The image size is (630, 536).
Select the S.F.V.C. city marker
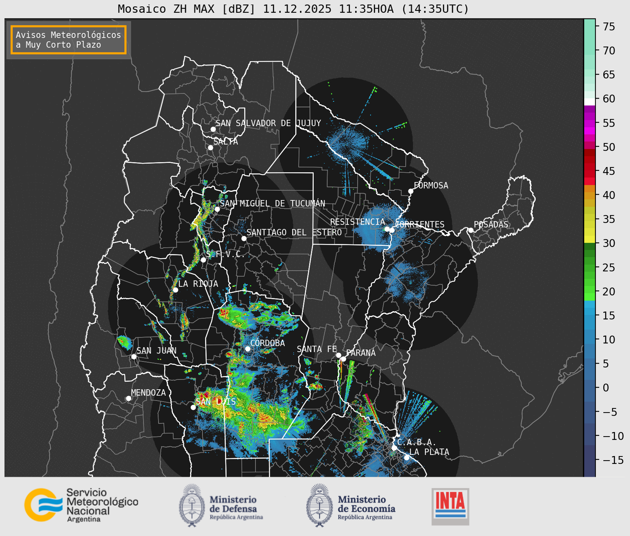click(x=203, y=260)
